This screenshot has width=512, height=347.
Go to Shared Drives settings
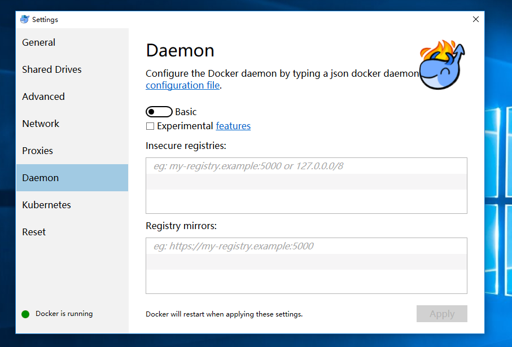click(72, 69)
